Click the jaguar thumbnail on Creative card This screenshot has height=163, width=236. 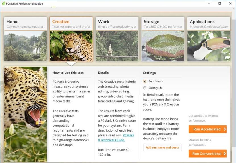[x=71, y=46]
